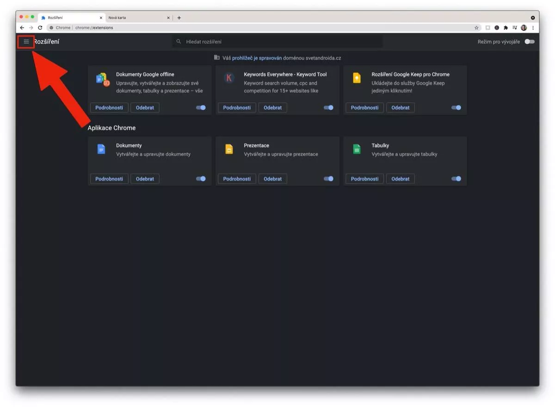Open Podrobnosti for Prezentace app
Screen dimensions: 555x407
[237, 179]
